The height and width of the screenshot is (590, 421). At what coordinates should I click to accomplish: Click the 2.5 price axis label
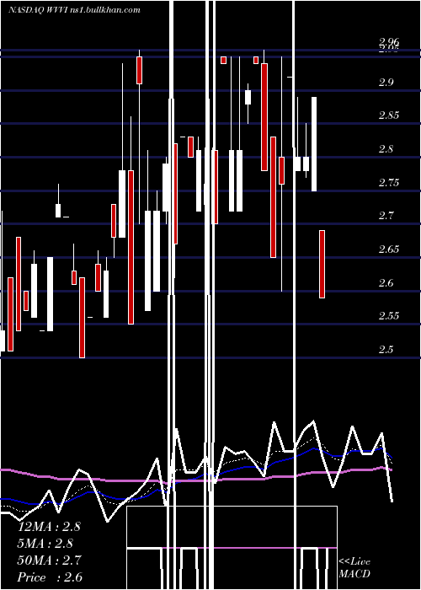point(386,350)
